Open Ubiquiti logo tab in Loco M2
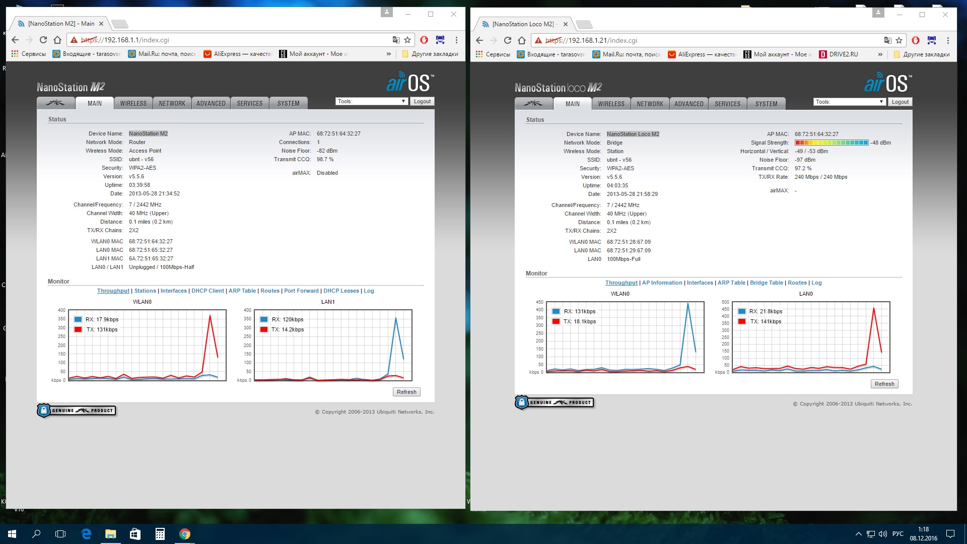This screenshot has height=544, width=967. (533, 104)
